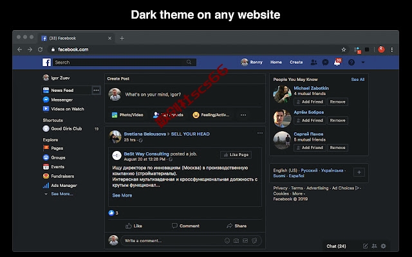
Task: Click the extension icon with the red badge
Action: point(357,50)
